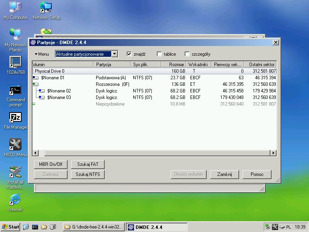Click the extended partition green drive icon
Screen dimensions: 309x232
click(36, 84)
